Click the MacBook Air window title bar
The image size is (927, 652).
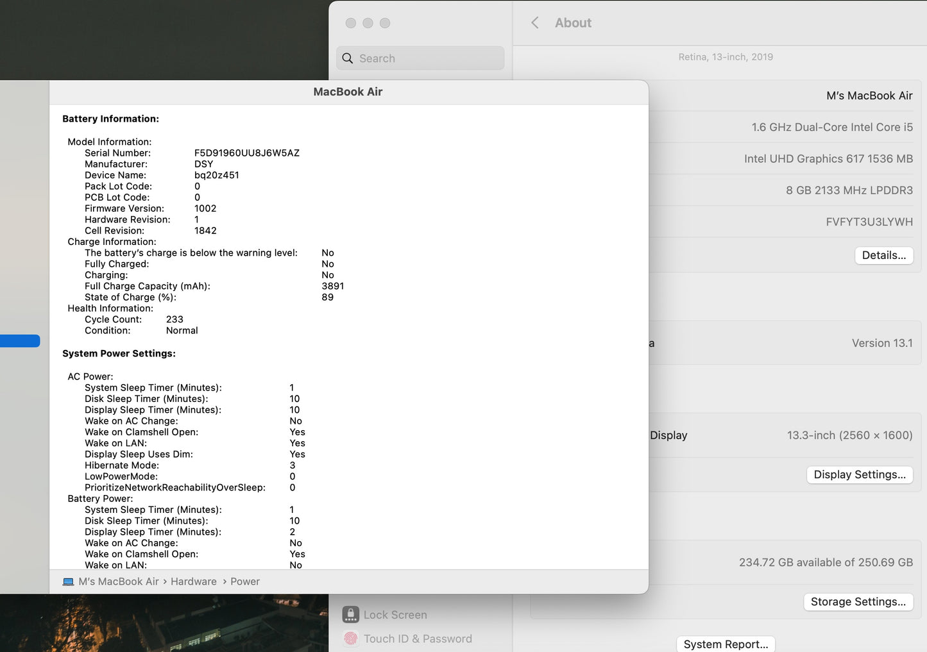click(348, 92)
